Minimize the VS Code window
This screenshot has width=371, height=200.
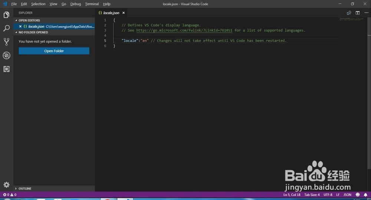pos(340,4)
